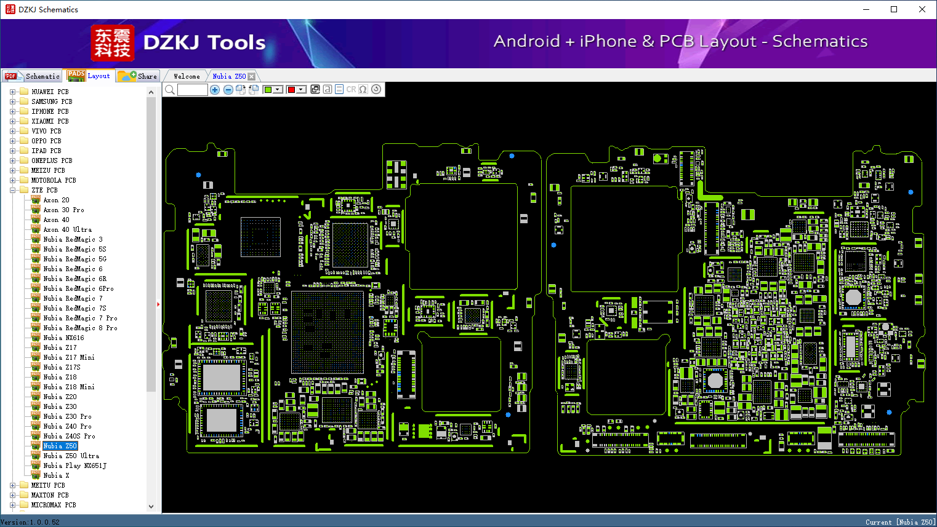Select Nubia Play NX651J in the tree

[x=74, y=466]
